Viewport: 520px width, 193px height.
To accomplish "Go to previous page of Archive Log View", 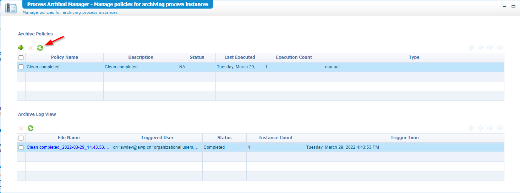I will click(481, 128).
